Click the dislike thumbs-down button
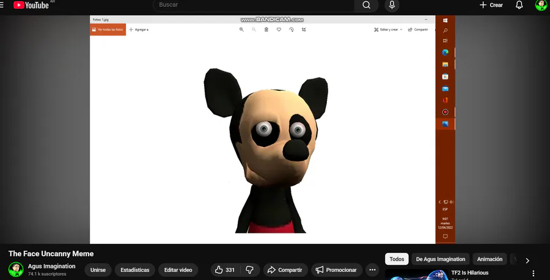Screen dimensions: 550x280 (x=250, y=270)
